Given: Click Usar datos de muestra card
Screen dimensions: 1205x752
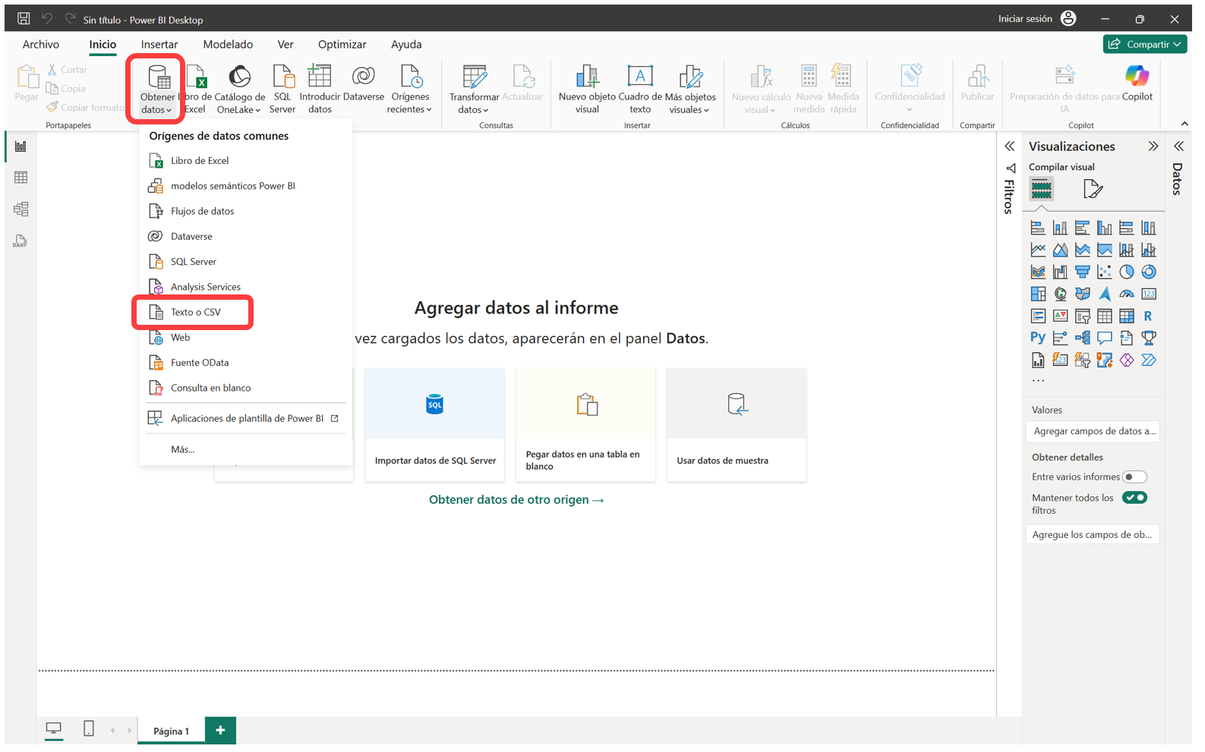Looking at the screenshot, I should (737, 425).
